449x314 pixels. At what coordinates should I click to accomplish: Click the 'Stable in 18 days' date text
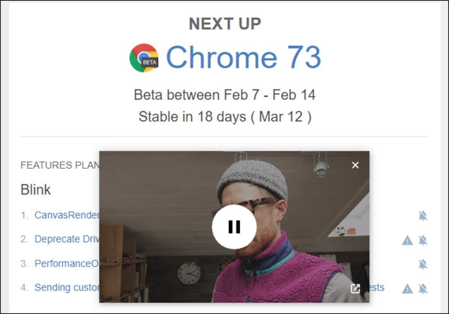[224, 116]
